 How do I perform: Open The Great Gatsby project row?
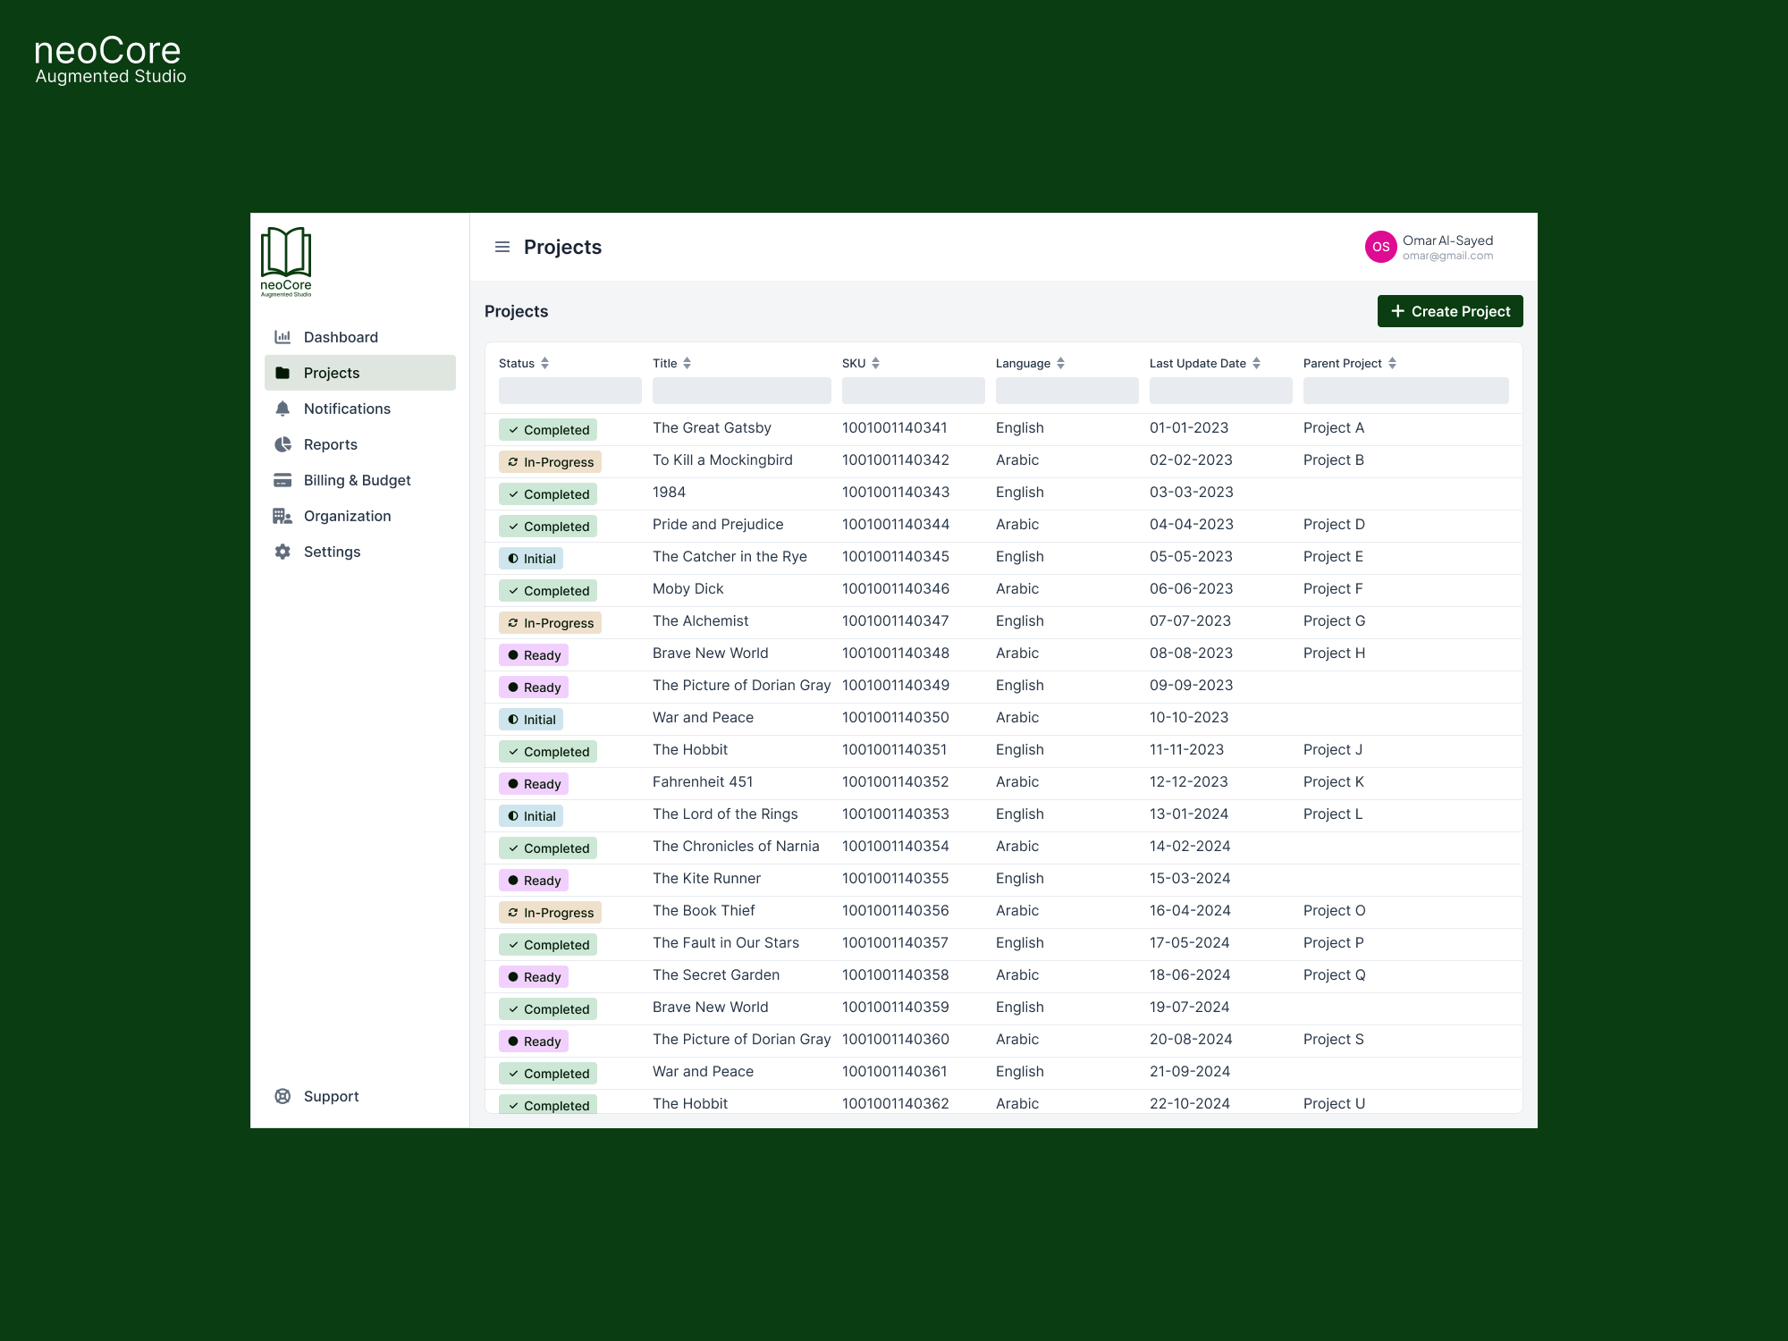point(712,428)
